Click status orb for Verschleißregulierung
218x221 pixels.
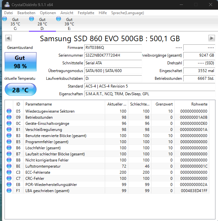point(9,129)
